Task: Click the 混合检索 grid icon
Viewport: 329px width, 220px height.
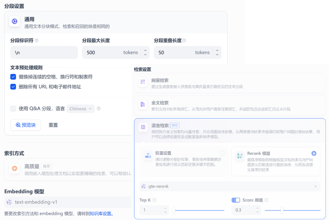Action: [143, 127]
